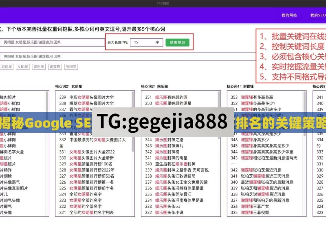Click row 321 全部的女明星的名字列表
326x245 pixels.
pos(86,212)
